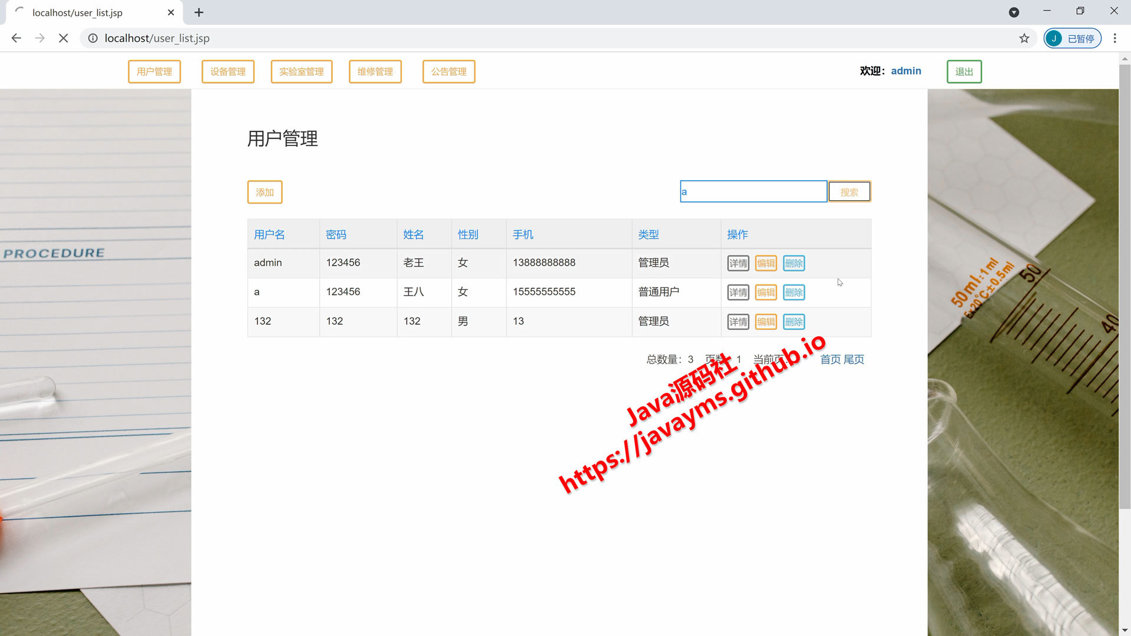The image size is (1131, 636).
Task: Go back with the browser back arrow
Action: [x=16, y=38]
